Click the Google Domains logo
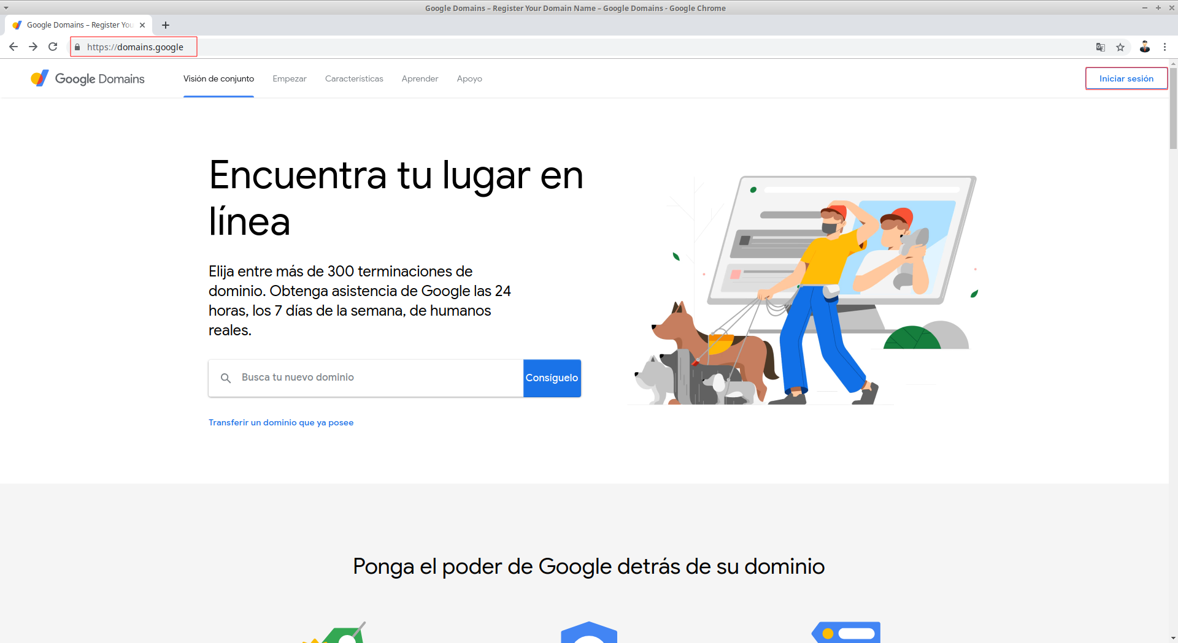Image resolution: width=1178 pixels, height=643 pixels. [88, 78]
